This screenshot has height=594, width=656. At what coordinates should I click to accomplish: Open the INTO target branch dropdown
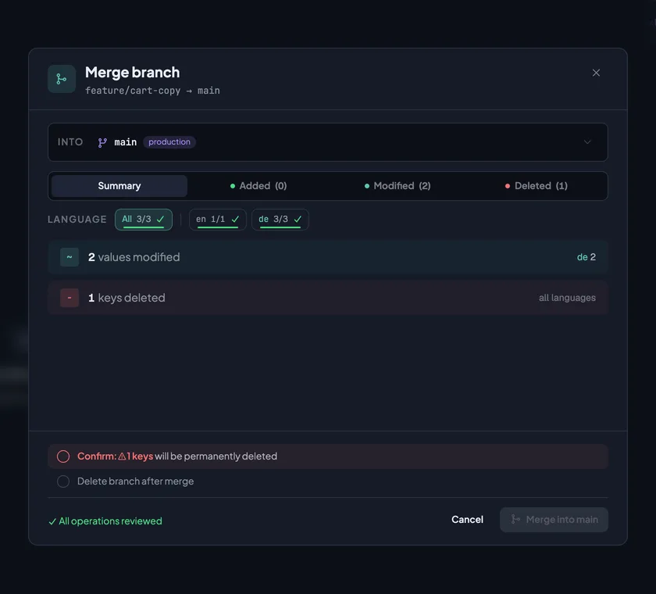[327, 142]
